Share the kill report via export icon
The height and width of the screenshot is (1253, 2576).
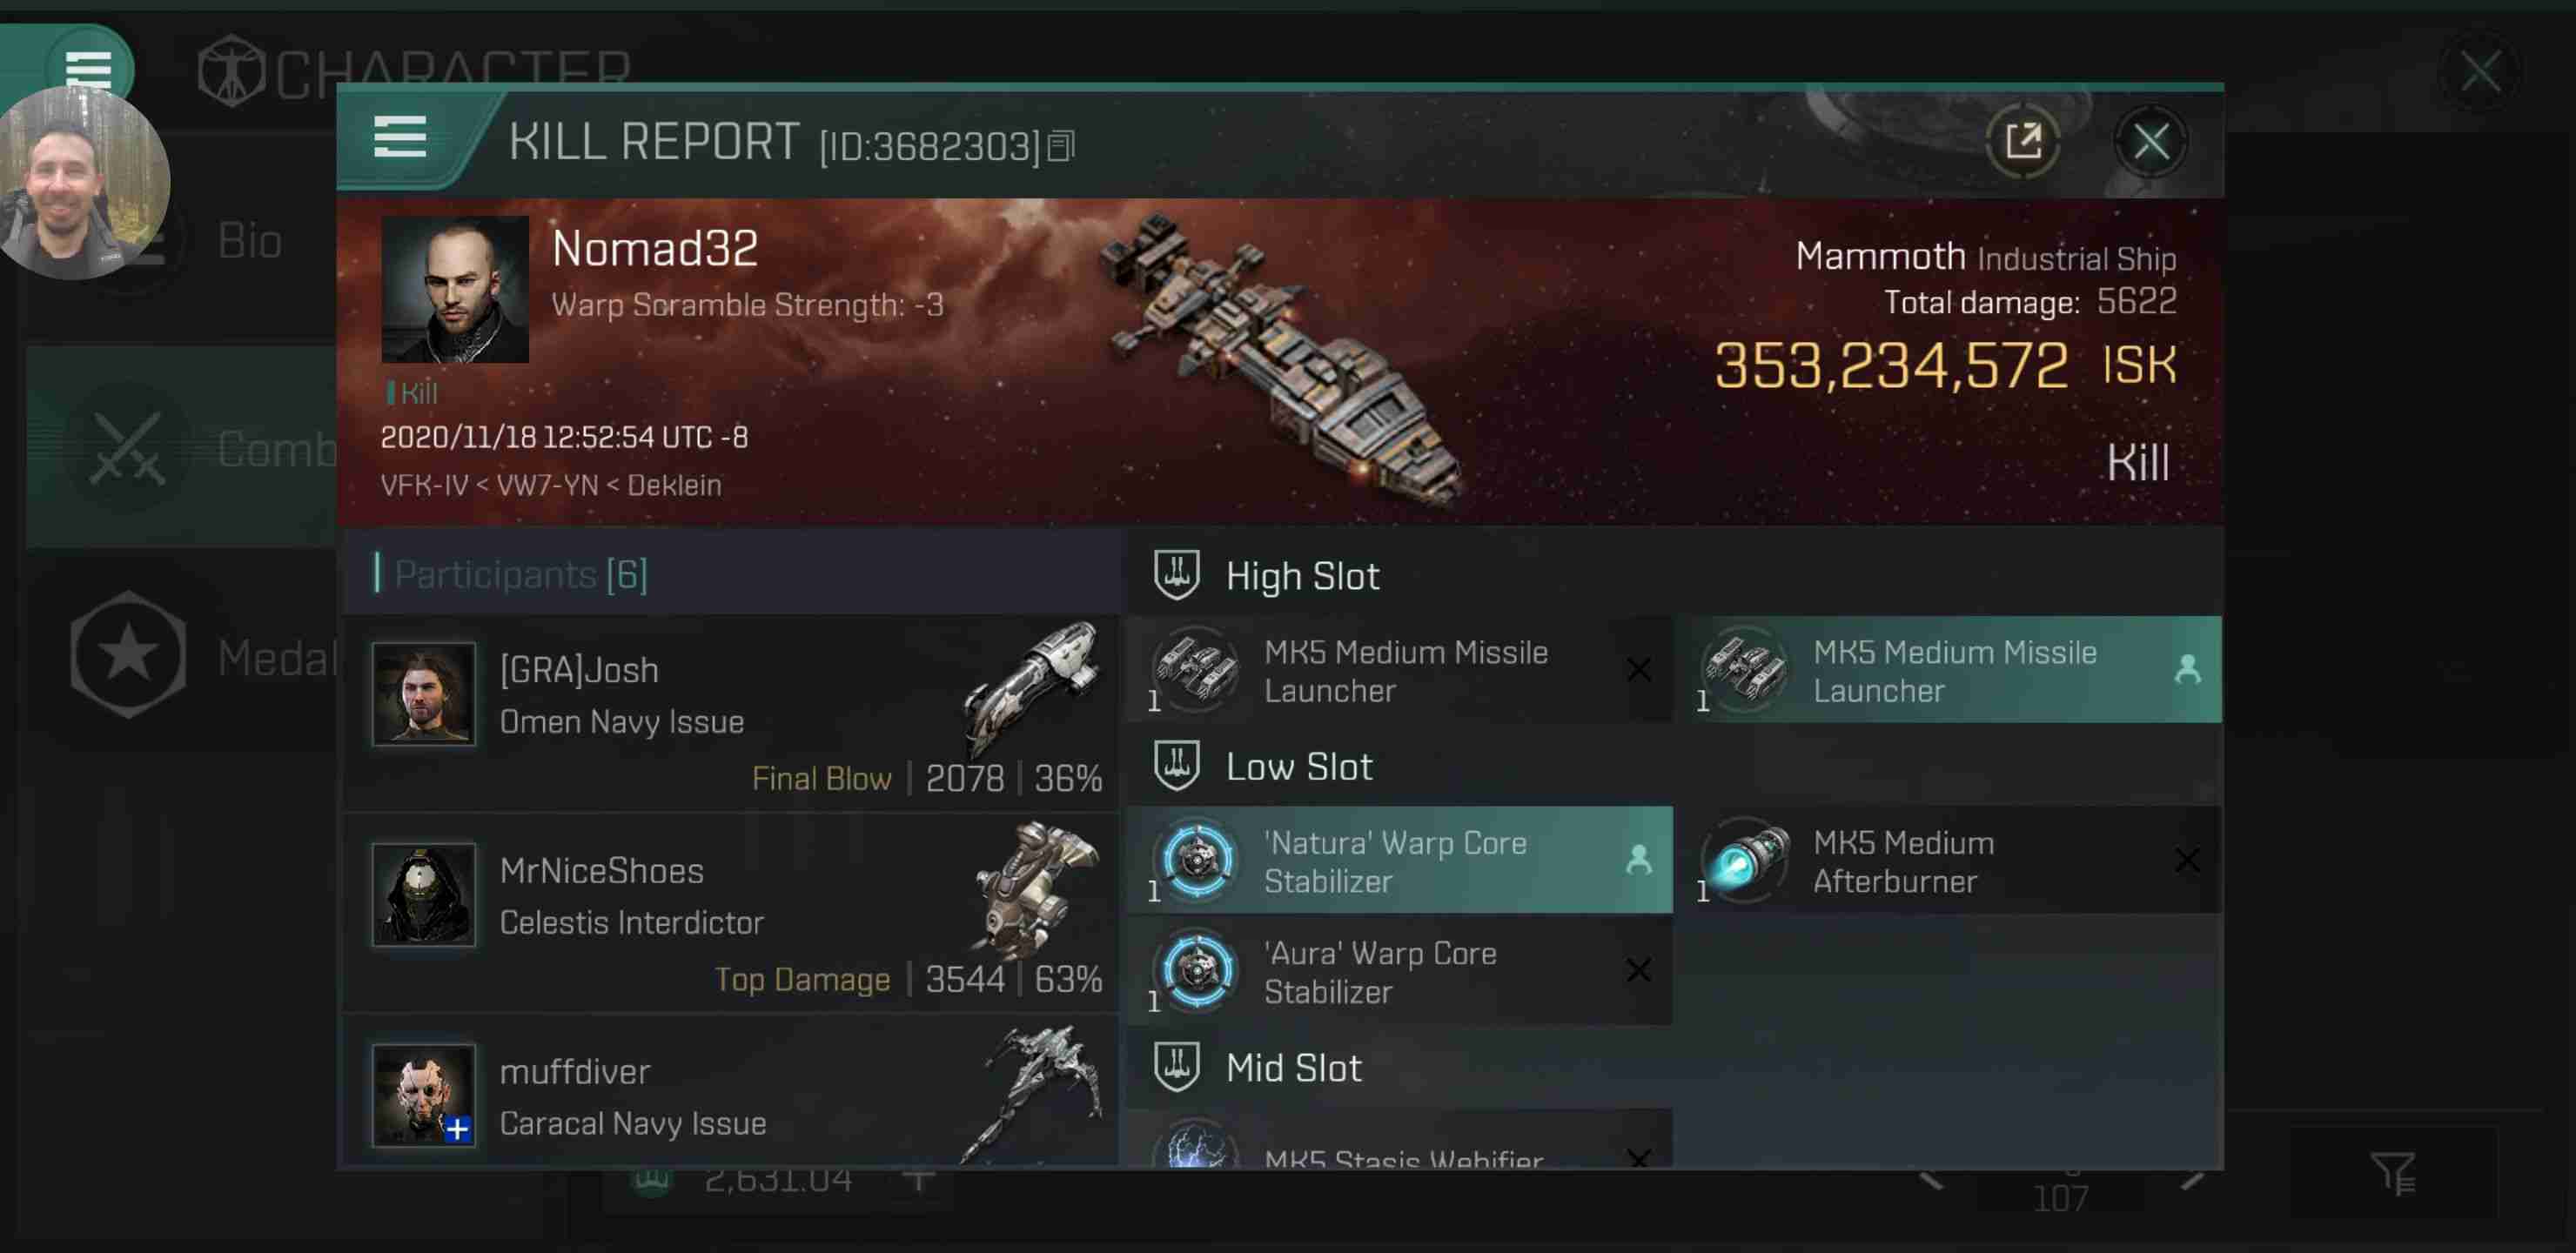[x=2023, y=141]
